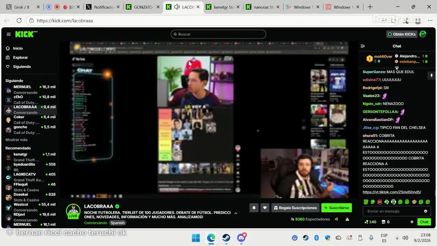Screen dimensions: 437x246
Task: Click Regala Suscripciones button
Action: coord(295,207)
